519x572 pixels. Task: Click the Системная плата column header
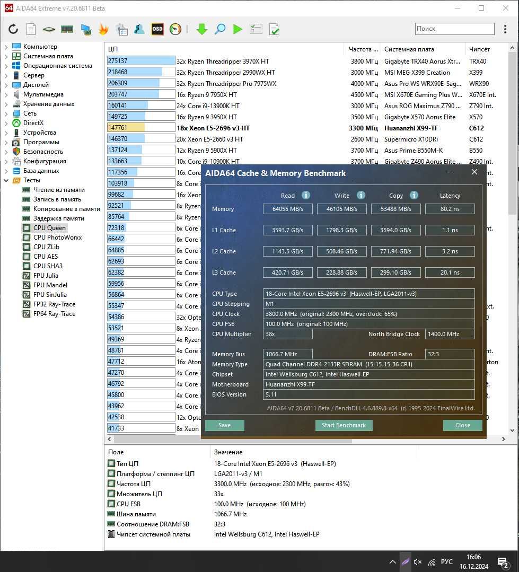(423, 49)
